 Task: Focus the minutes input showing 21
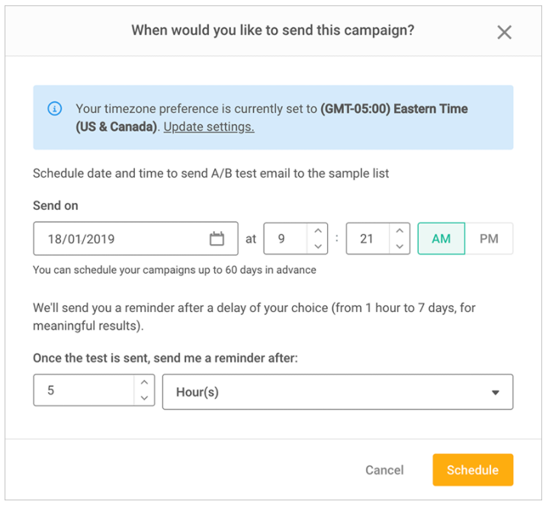click(368, 239)
